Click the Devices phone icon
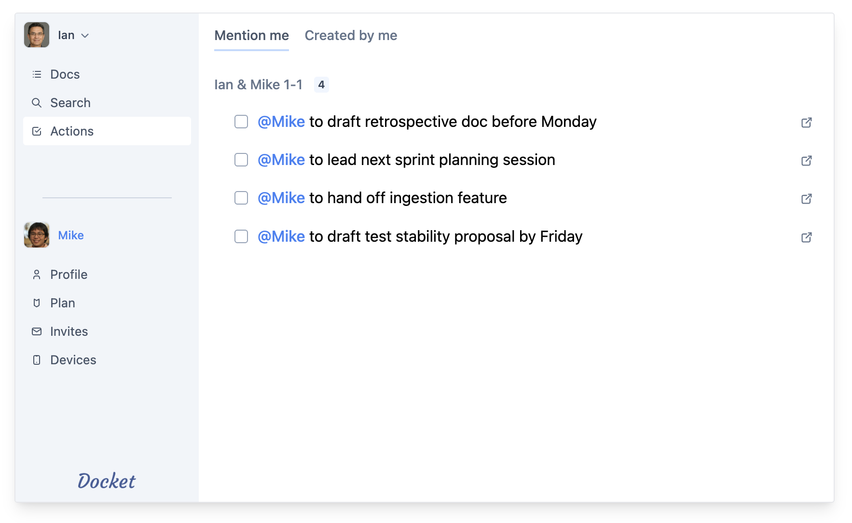 click(x=37, y=360)
